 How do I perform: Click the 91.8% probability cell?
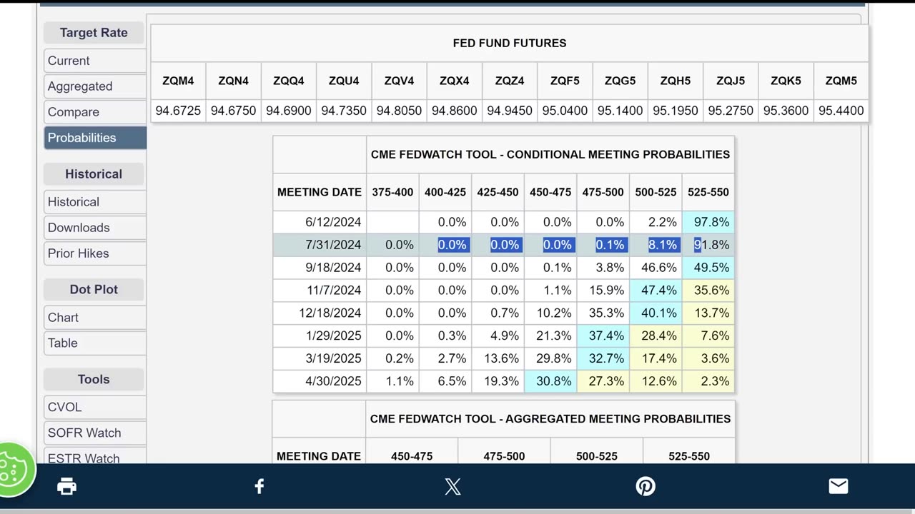point(708,245)
